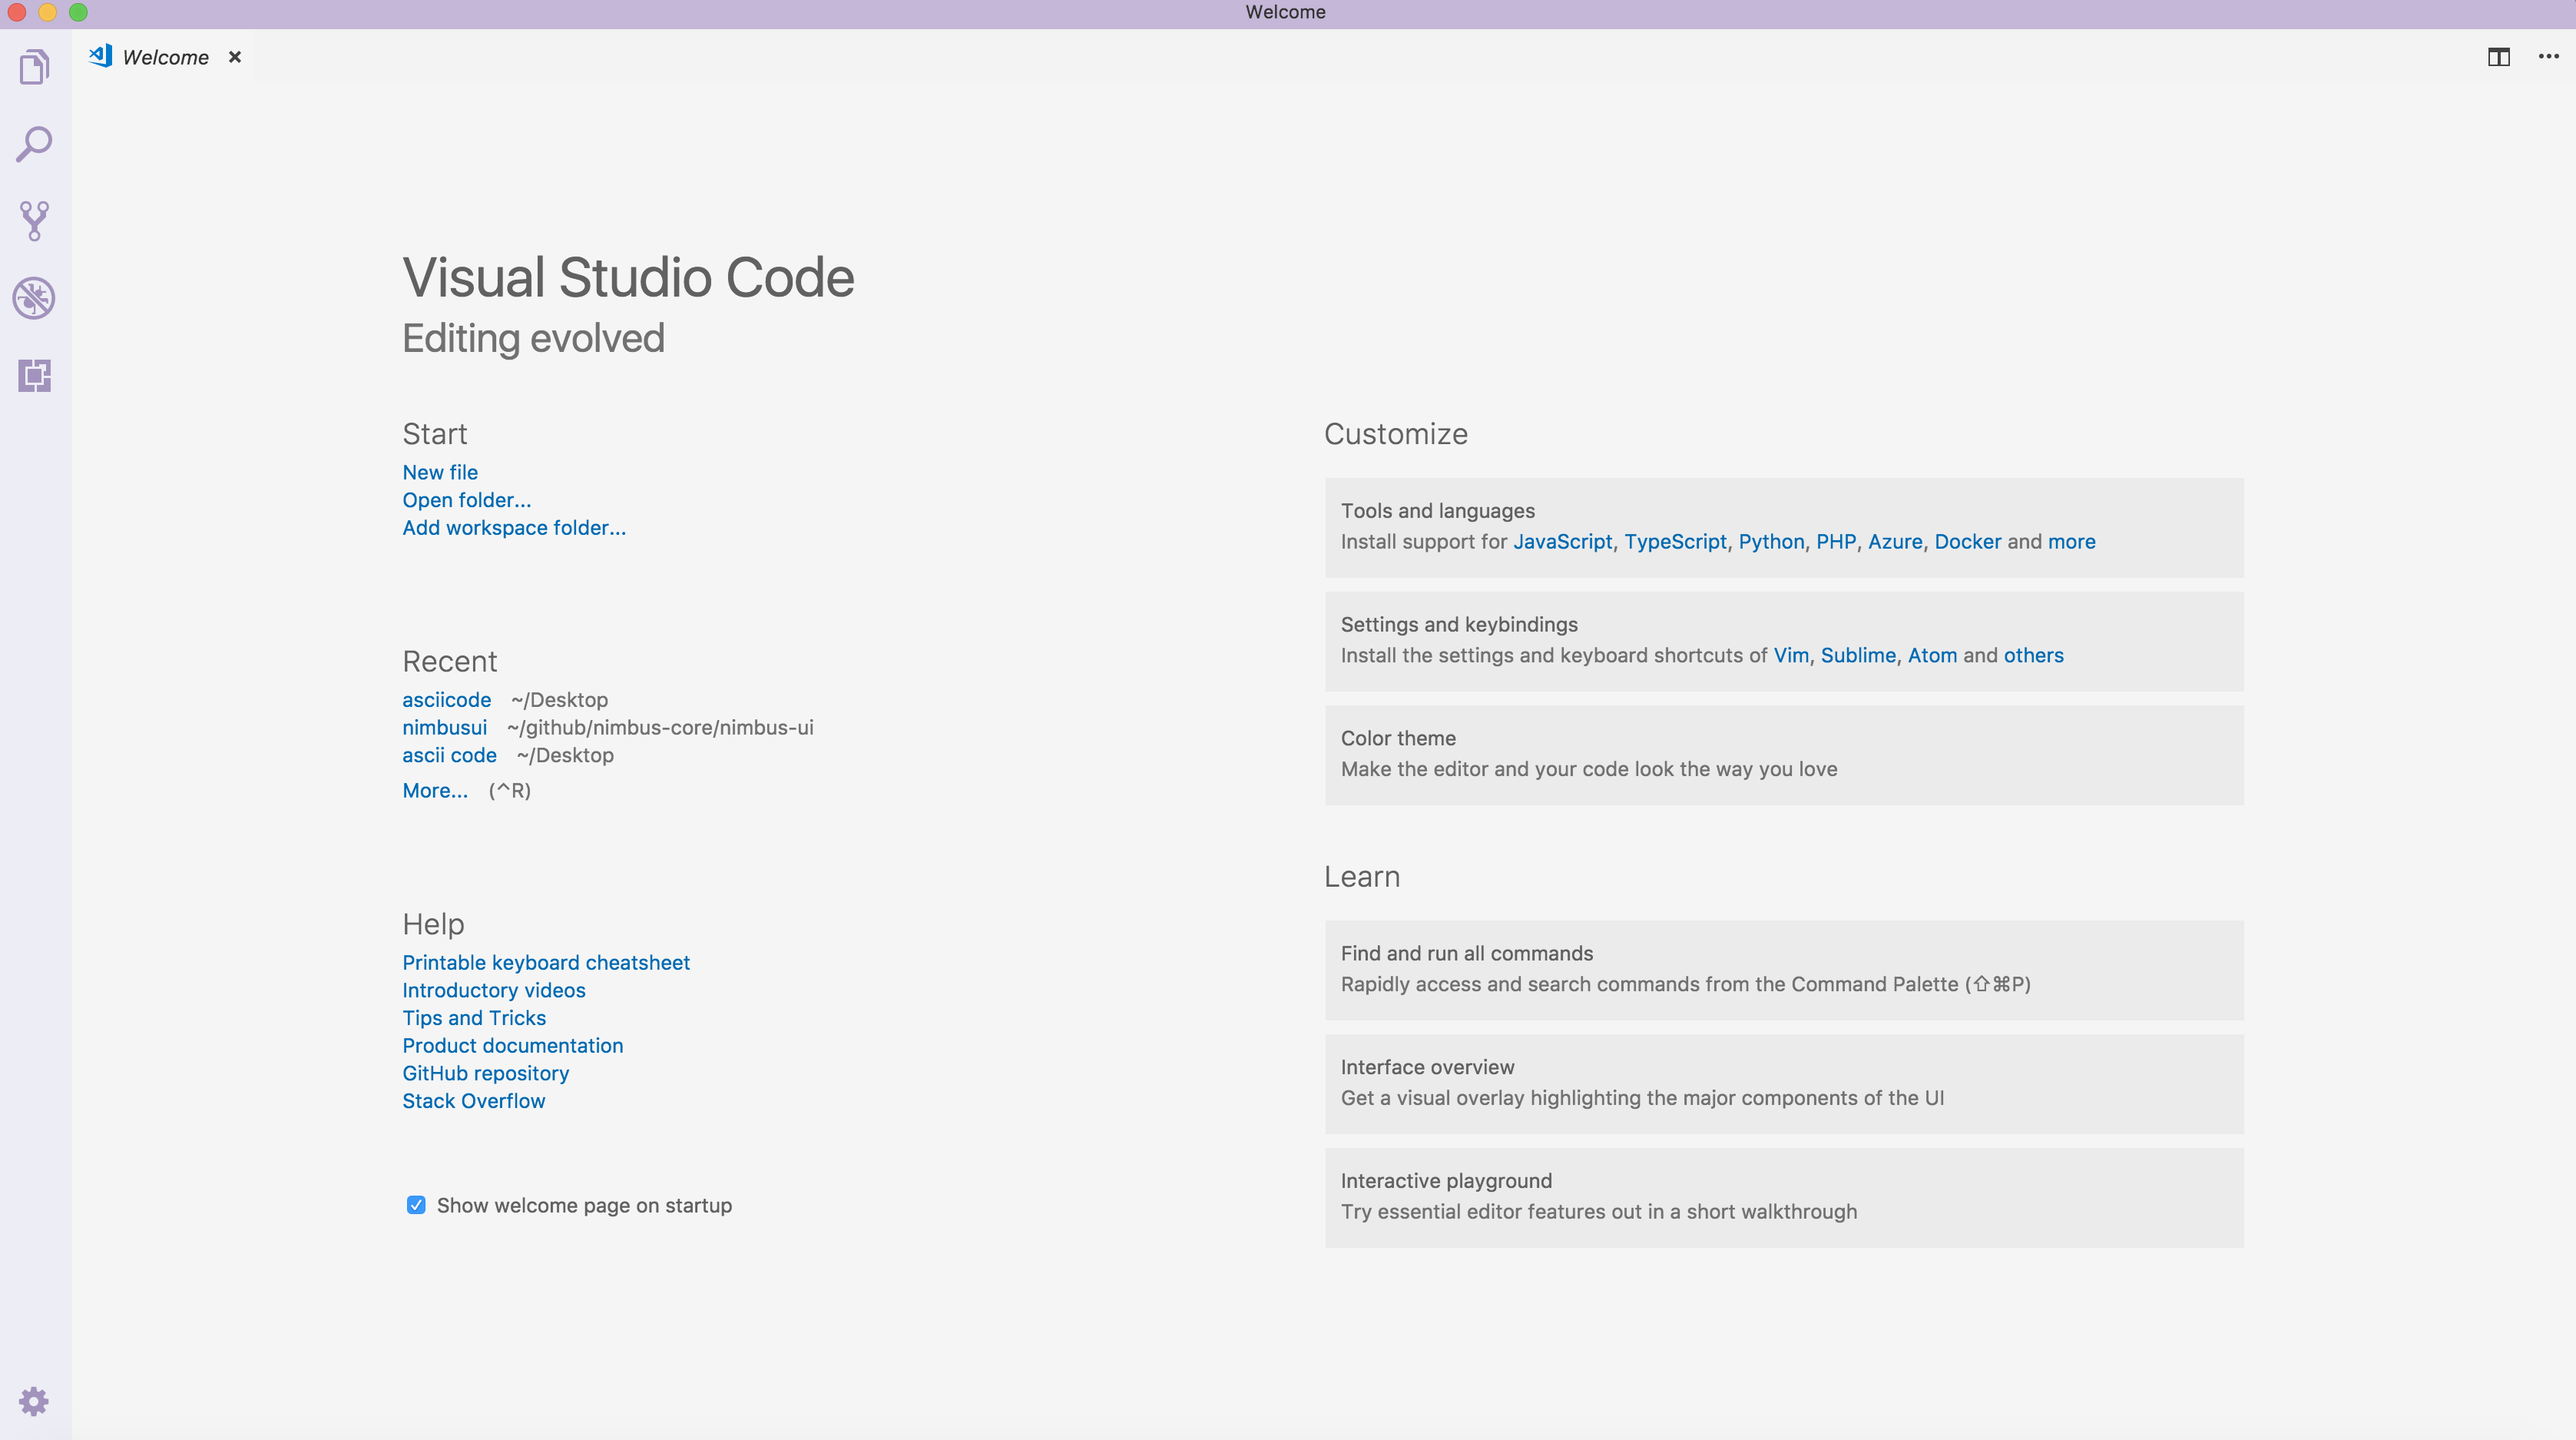This screenshot has width=2576, height=1440.
Task: Open the Debug sidebar icon
Action: [x=34, y=298]
